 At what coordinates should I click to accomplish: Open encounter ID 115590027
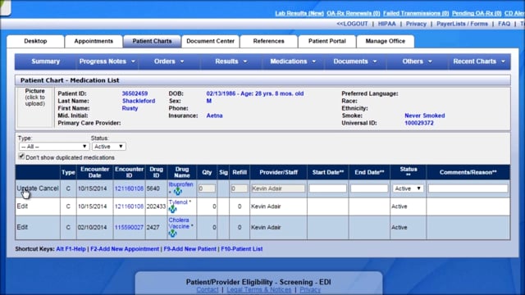(129, 228)
